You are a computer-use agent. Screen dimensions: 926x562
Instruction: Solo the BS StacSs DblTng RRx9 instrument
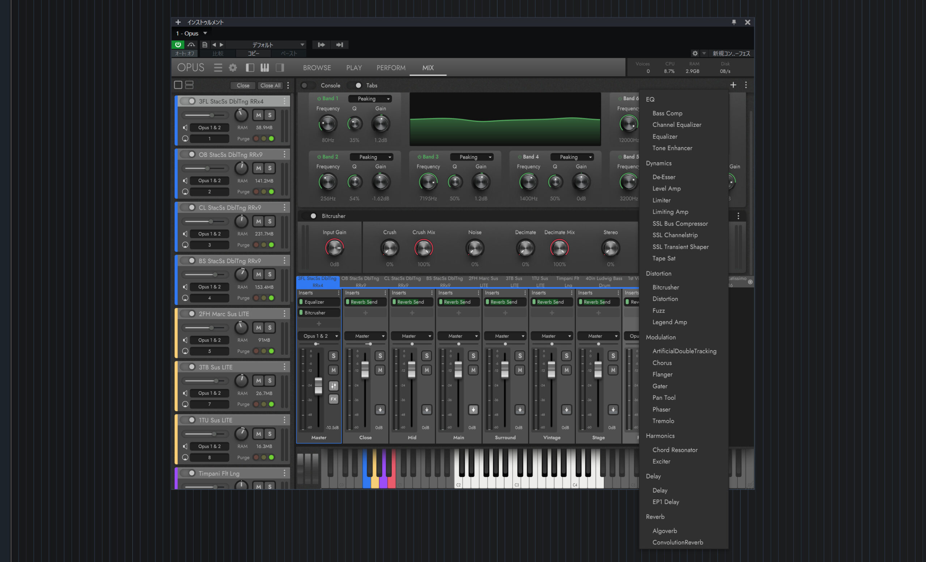point(269,274)
